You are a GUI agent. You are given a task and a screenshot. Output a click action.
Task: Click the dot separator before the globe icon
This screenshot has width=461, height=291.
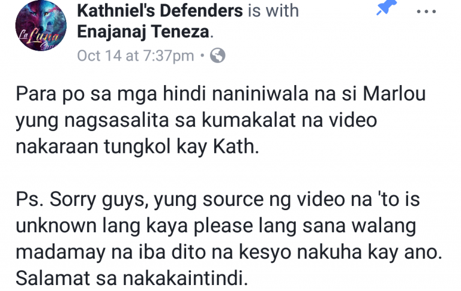point(202,55)
